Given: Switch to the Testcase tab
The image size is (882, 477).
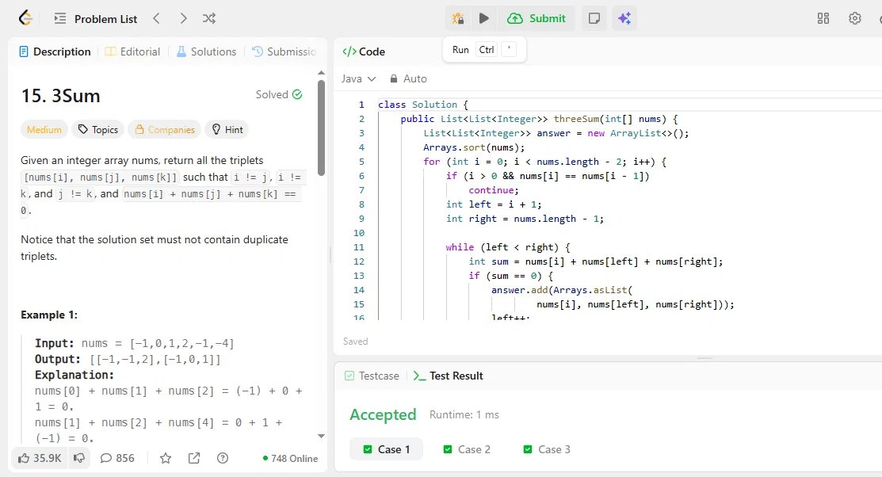Looking at the screenshot, I should (x=372, y=376).
